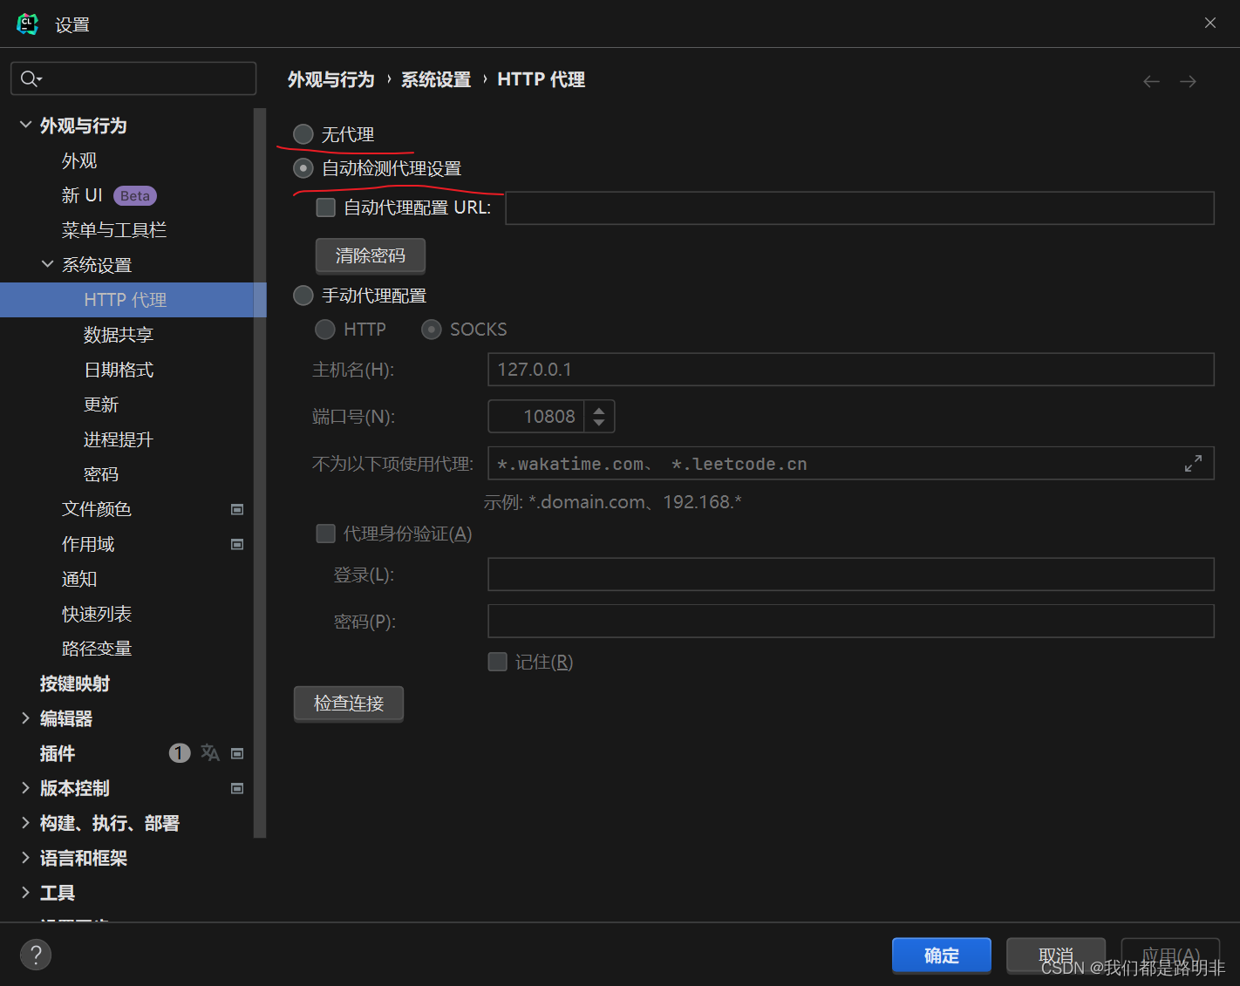Click the translation icon beside 插件

[210, 752]
